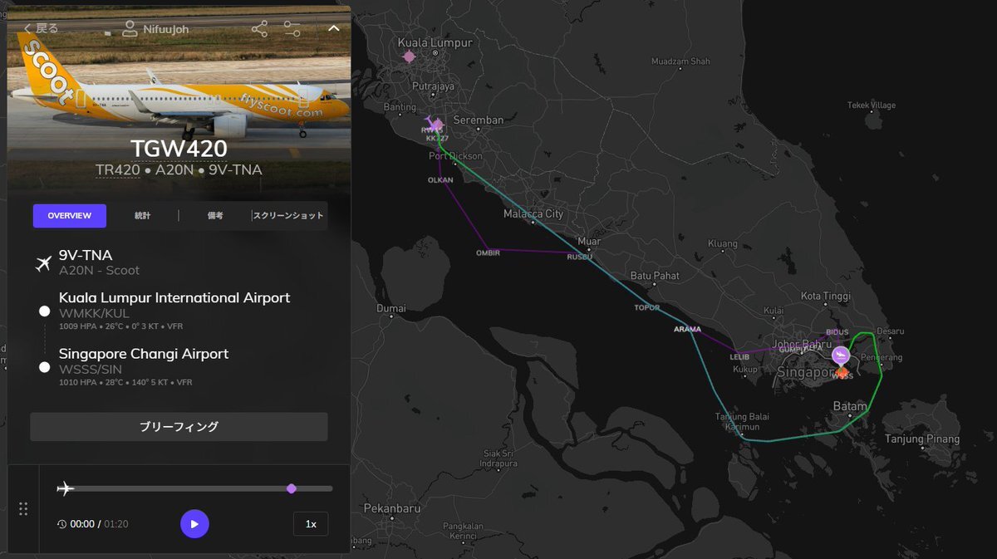
Task: Open the NifuuJoh user profile
Action: pyautogui.click(x=155, y=29)
